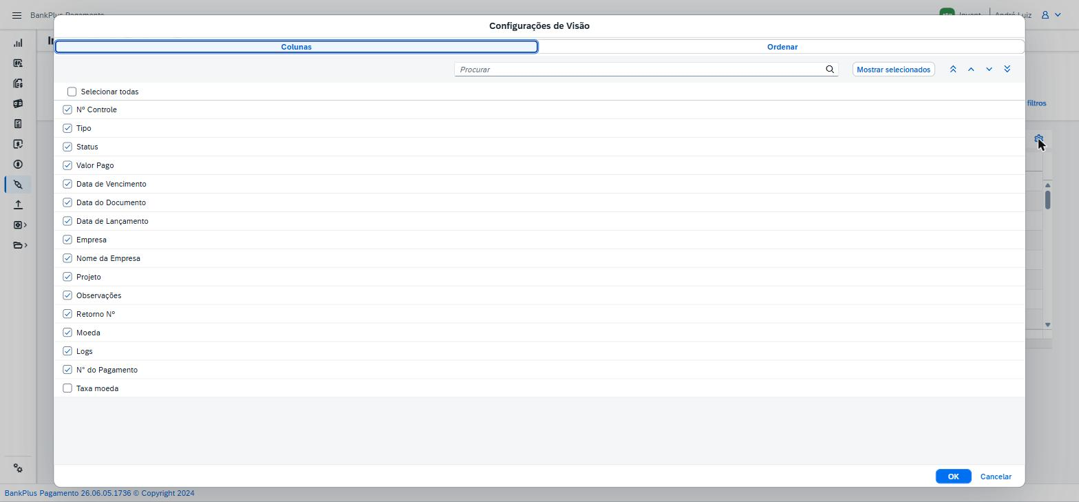Uncheck the Empresa column checkbox
The width and height of the screenshot is (1079, 502).
(x=67, y=240)
